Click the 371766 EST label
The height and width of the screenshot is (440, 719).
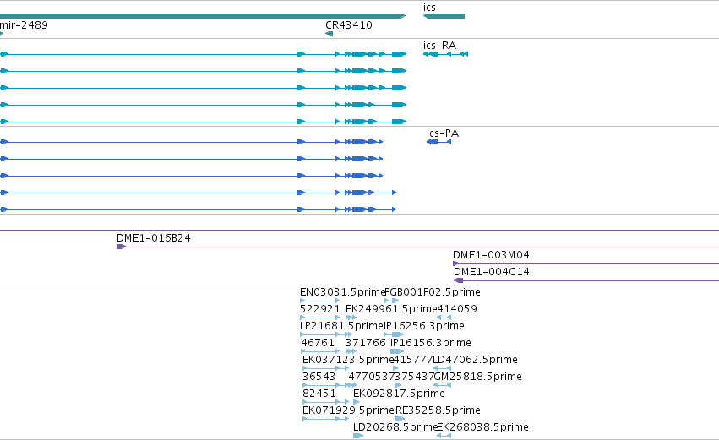click(366, 343)
